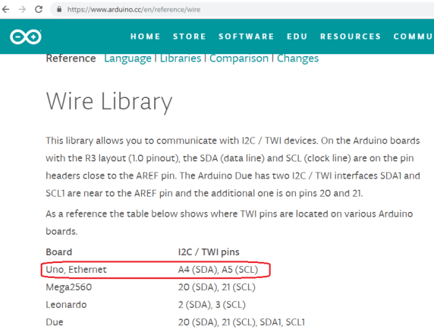Select the Mega2560 pins 20 (SDA), 21 (SCL) cell
The width and height of the screenshot is (434, 329).
(x=217, y=287)
